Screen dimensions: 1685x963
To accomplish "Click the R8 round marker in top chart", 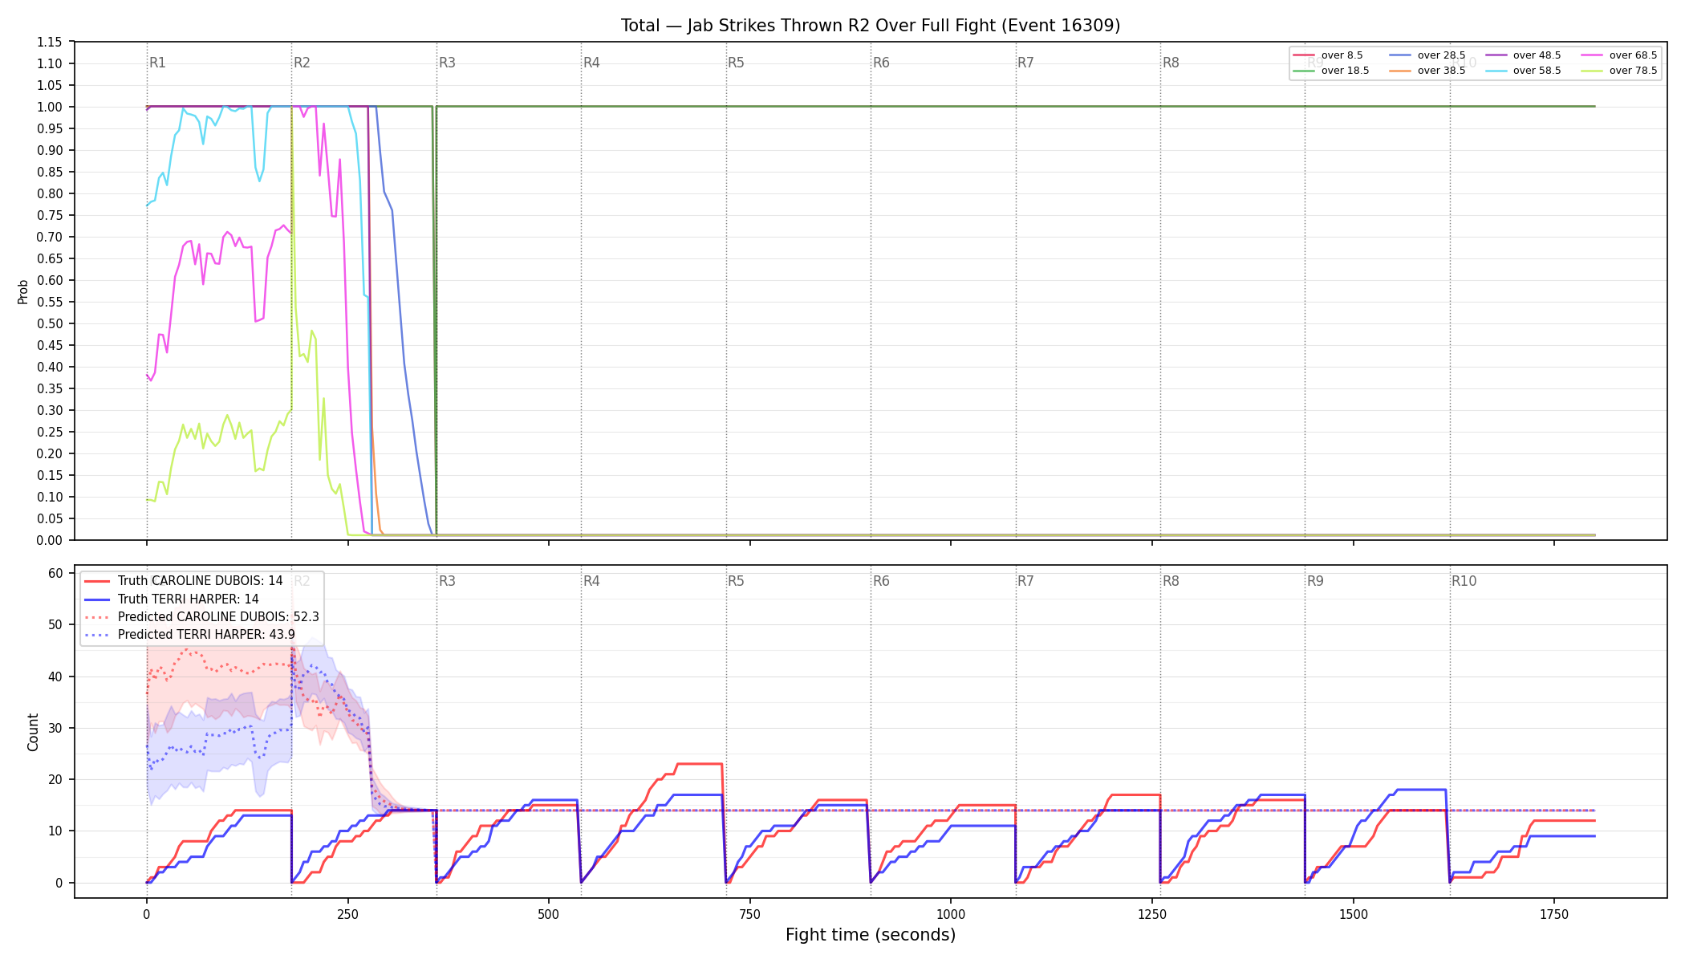I will click(1171, 63).
